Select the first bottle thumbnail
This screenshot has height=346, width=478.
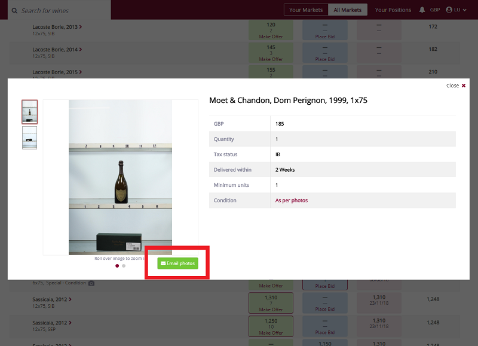tap(29, 112)
